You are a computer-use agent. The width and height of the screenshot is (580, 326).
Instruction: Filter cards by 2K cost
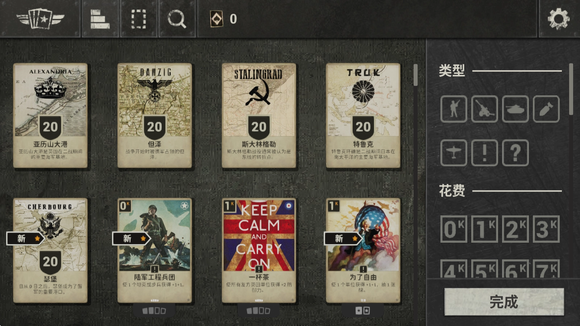[515, 229]
